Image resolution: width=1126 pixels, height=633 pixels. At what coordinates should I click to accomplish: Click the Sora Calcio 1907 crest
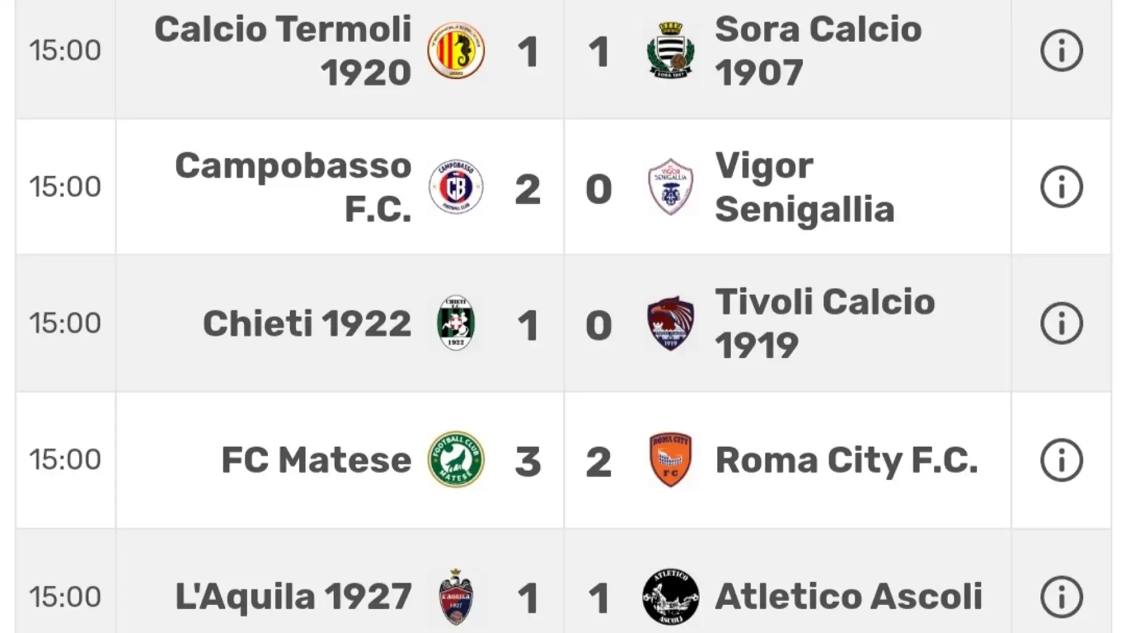(x=671, y=50)
